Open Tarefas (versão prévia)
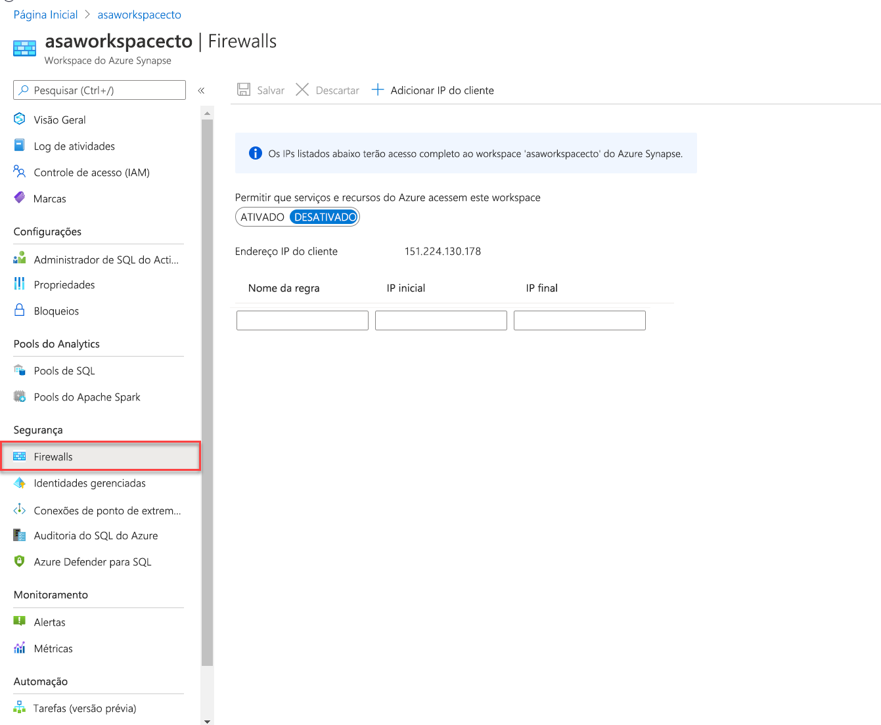Viewport: 881px width, 725px height. pyautogui.click(x=85, y=708)
